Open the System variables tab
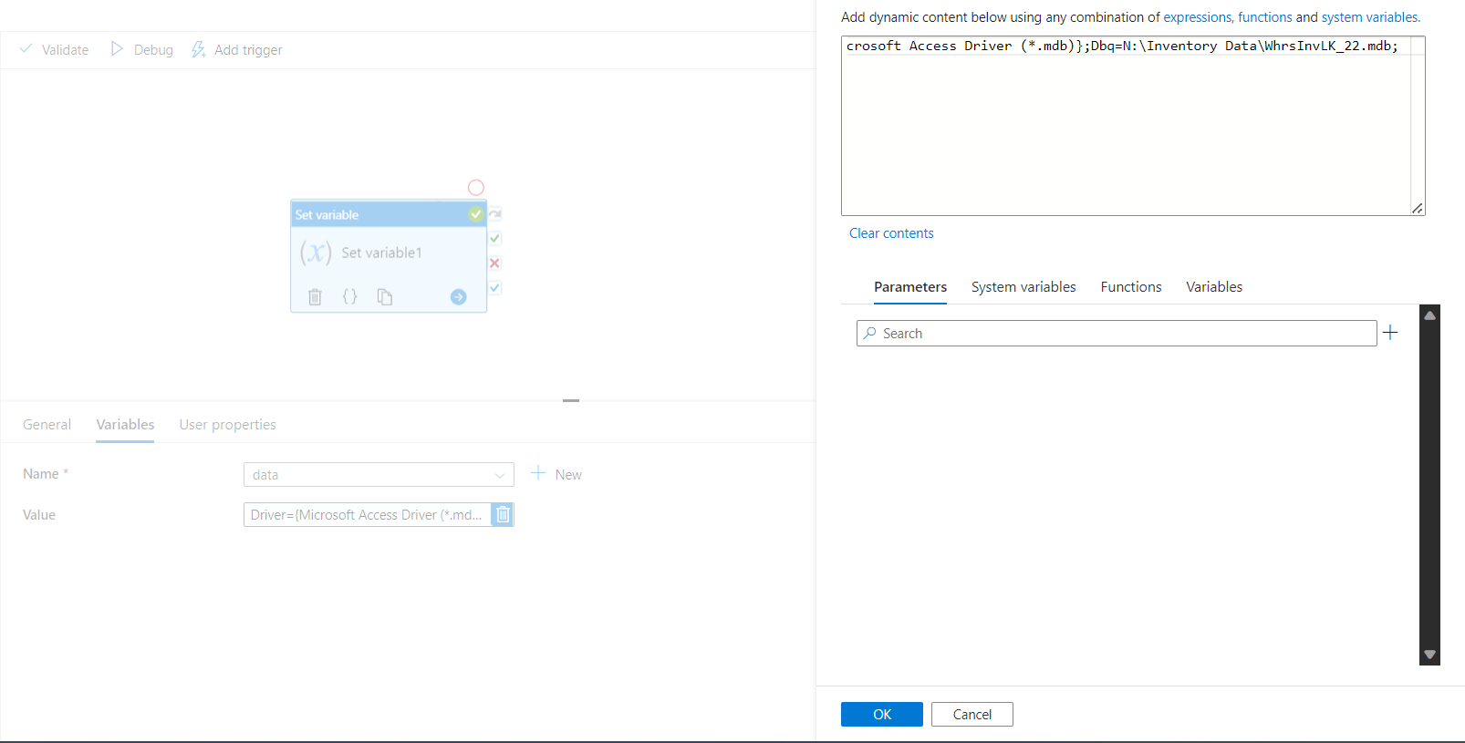Image resolution: width=1465 pixels, height=743 pixels. pyautogui.click(x=1023, y=287)
